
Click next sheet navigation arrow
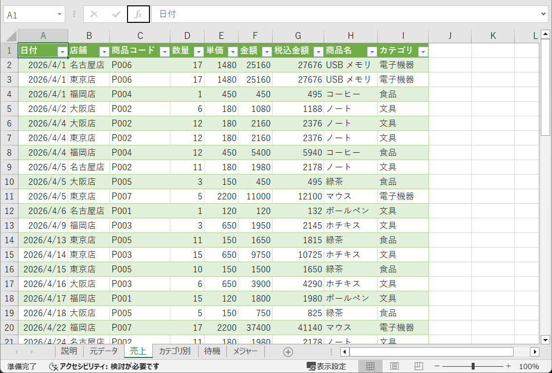tap(32, 352)
